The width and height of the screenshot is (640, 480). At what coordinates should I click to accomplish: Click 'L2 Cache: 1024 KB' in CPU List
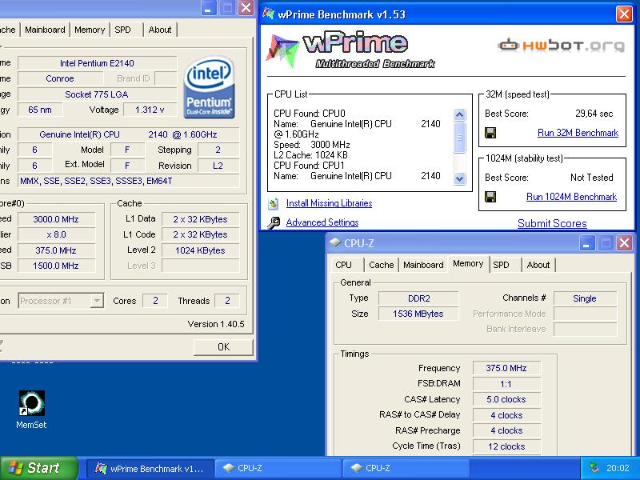[310, 155]
